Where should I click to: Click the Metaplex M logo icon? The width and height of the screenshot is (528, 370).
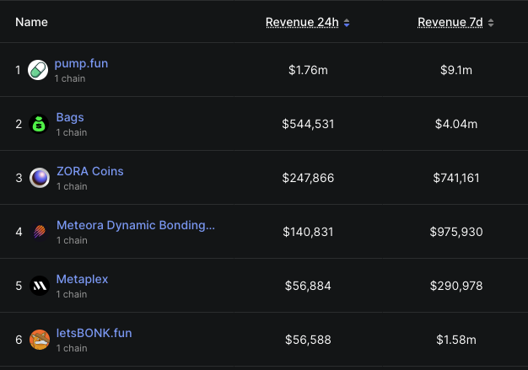(x=40, y=286)
